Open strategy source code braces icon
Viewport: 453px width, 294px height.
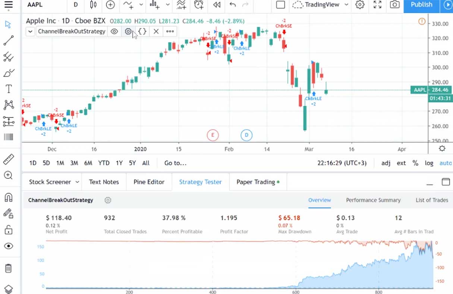tap(142, 32)
